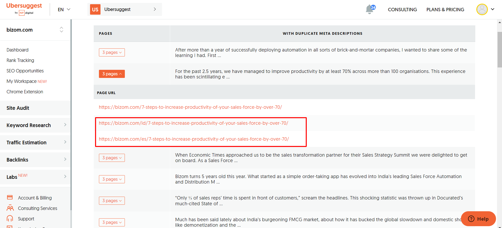The image size is (502, 228).
Task: Collapse the expanded 3 pages productivity row
Action: click(x=112, y=74)
